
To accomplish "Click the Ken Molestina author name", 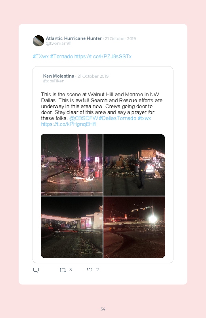I will click(59, 76).
